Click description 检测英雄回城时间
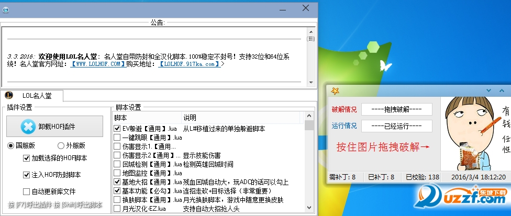The width and height of the screenshot is (511, 216). [208, 164]
